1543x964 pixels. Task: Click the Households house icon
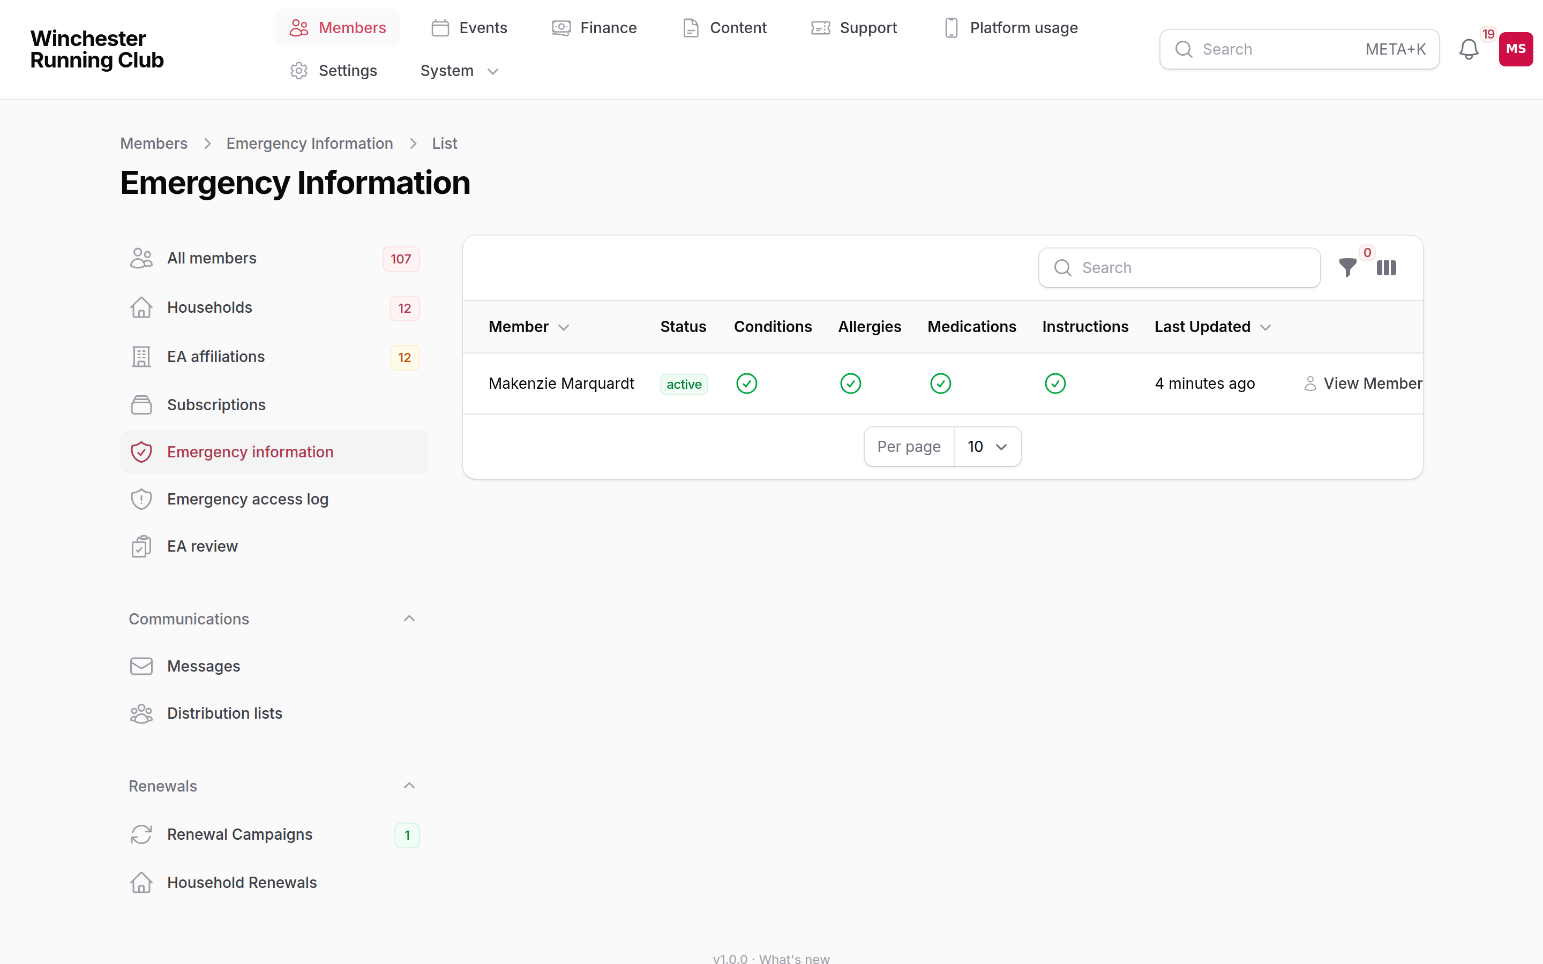point(141,307)
